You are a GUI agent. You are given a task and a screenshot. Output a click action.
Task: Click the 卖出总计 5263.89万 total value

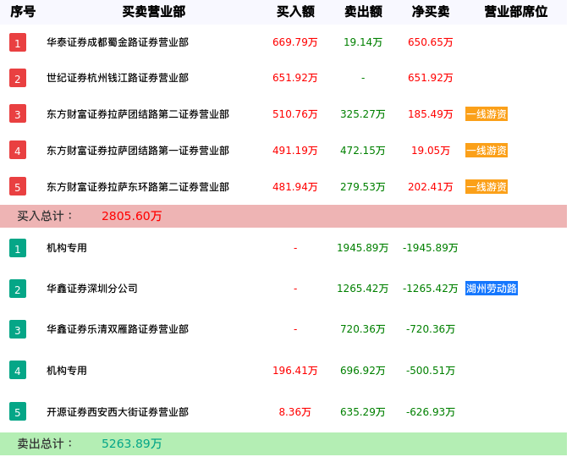132,443
